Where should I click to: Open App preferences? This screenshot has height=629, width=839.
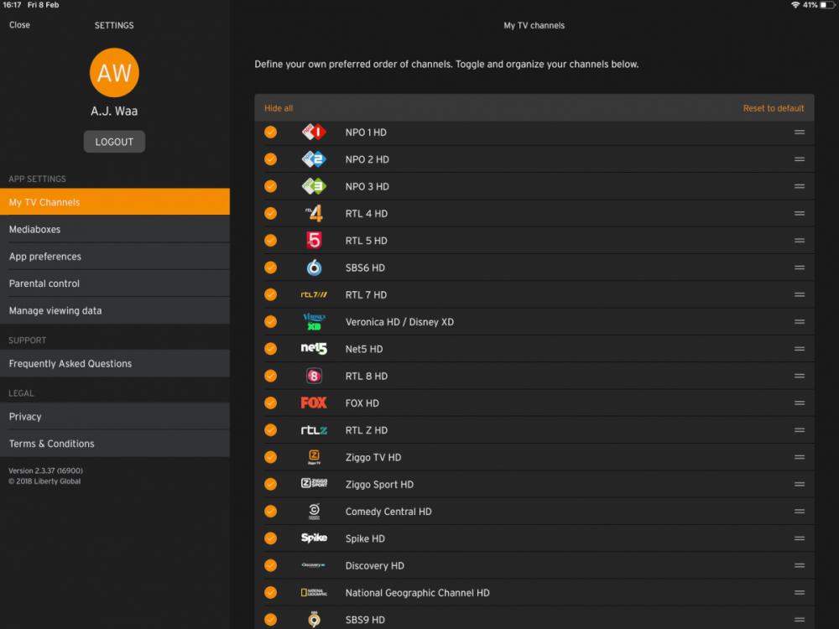[115, 256]
